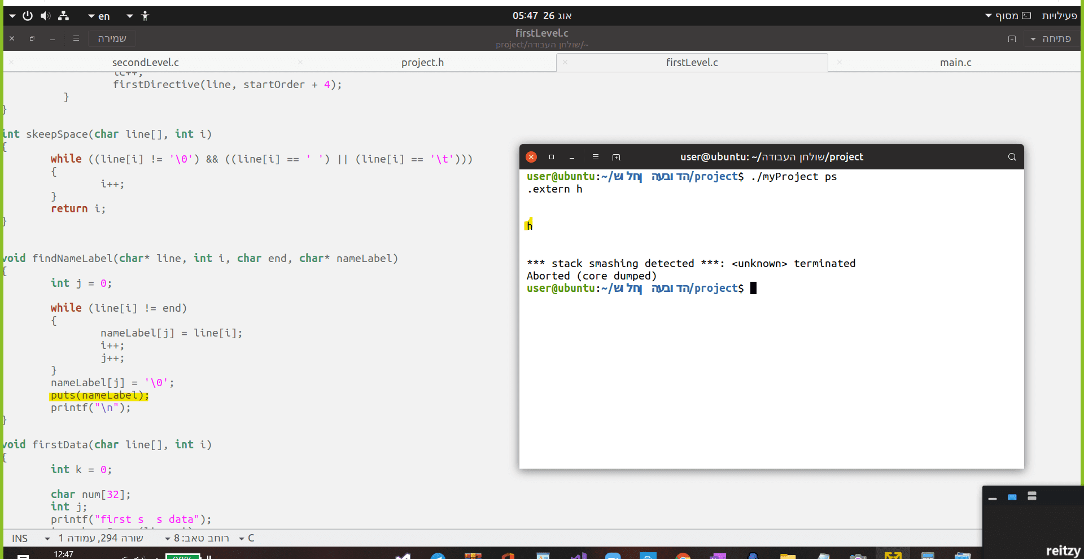1084x559 pixels.
Task: Switch to the main.c tab
Action: pos(955,62)
